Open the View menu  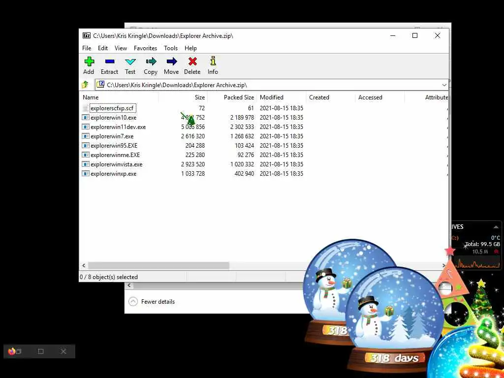121,48
